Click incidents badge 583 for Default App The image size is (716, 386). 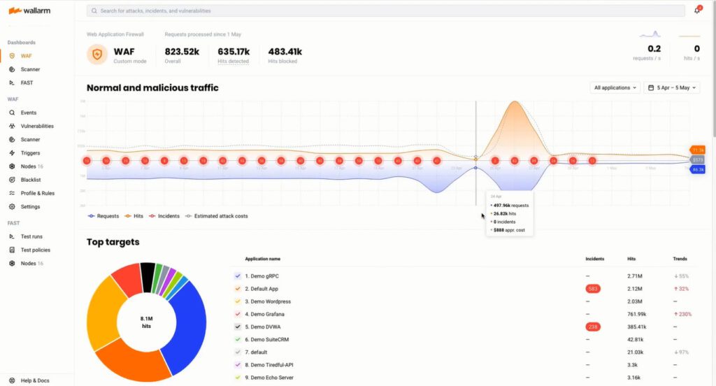point(593,289)
